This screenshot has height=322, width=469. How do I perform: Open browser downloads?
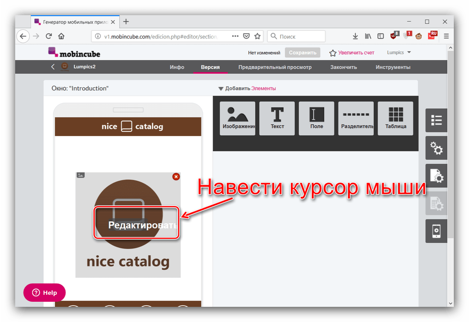tap(355, 36)
